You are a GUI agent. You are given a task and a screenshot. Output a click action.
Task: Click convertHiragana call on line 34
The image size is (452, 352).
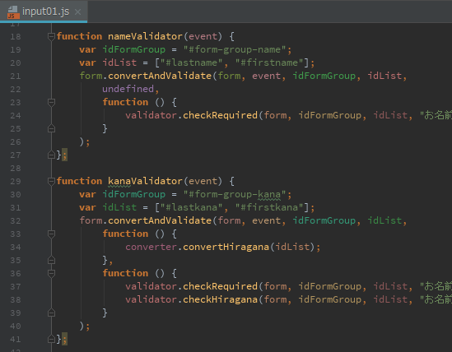coord(226,247)
